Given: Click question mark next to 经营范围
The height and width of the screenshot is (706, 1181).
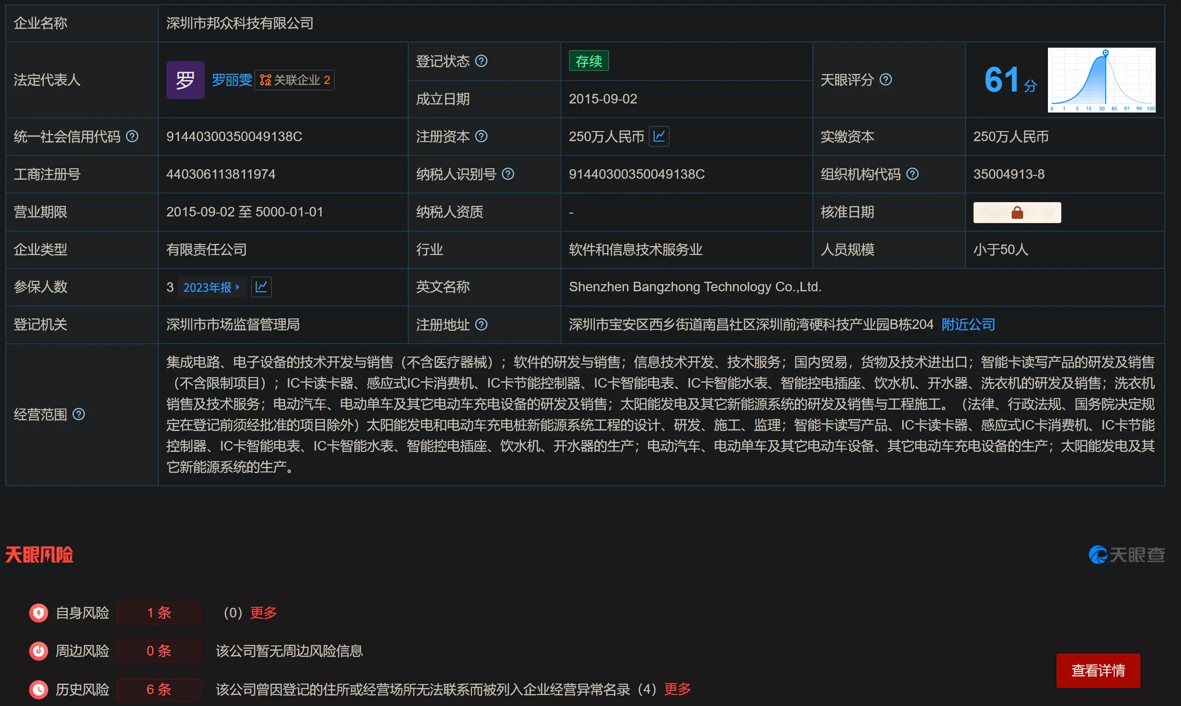Looking at the screenshot, I should pyautogui.click(x=79, y=414).
